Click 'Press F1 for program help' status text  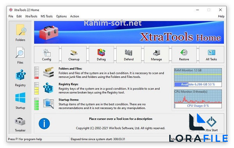point(25,139)
